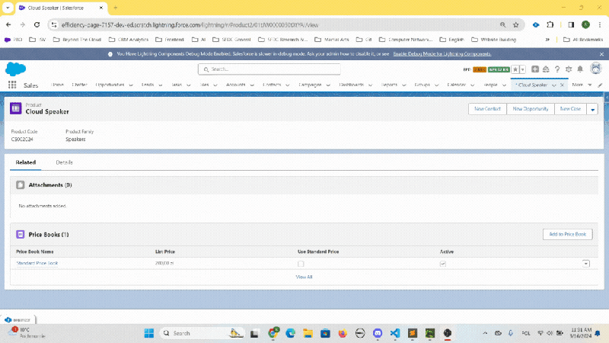
Task: Click the View All link
Action: [304, 277]
